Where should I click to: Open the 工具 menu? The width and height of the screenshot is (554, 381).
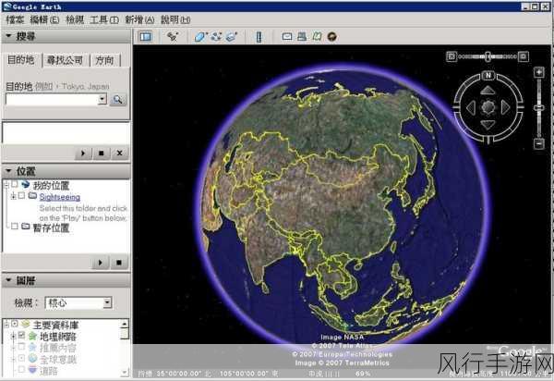104,19
